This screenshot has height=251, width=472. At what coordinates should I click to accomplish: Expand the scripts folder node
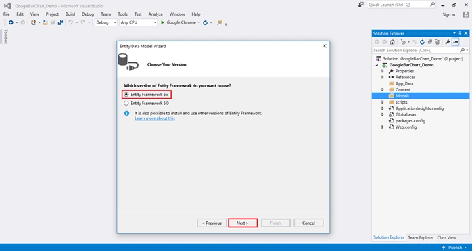click(x=383, y=102)
